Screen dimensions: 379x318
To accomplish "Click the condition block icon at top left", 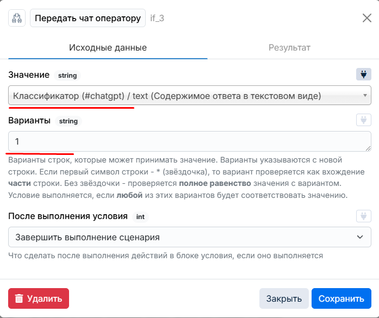I will pyautogui.click(x=17, y=18).
